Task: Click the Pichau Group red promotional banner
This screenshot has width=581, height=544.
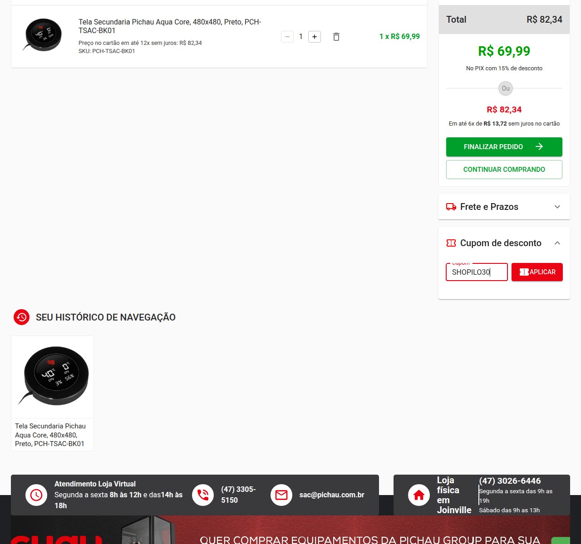Action: click(x=290, y=529)
